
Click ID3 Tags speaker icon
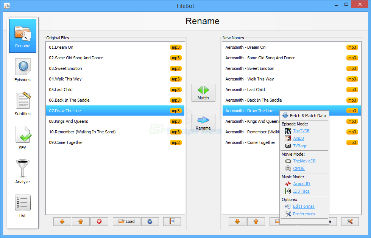pyautogui.click(x=288, y=191)
